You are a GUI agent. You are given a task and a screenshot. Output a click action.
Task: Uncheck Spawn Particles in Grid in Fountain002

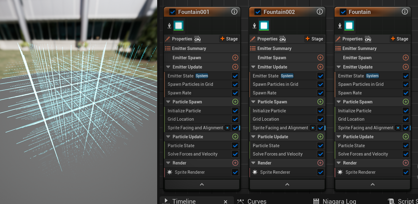point(320,84)
